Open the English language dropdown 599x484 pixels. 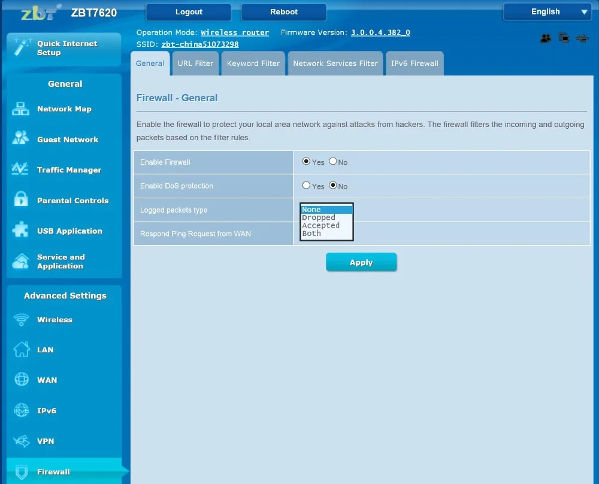click(547, 12)
